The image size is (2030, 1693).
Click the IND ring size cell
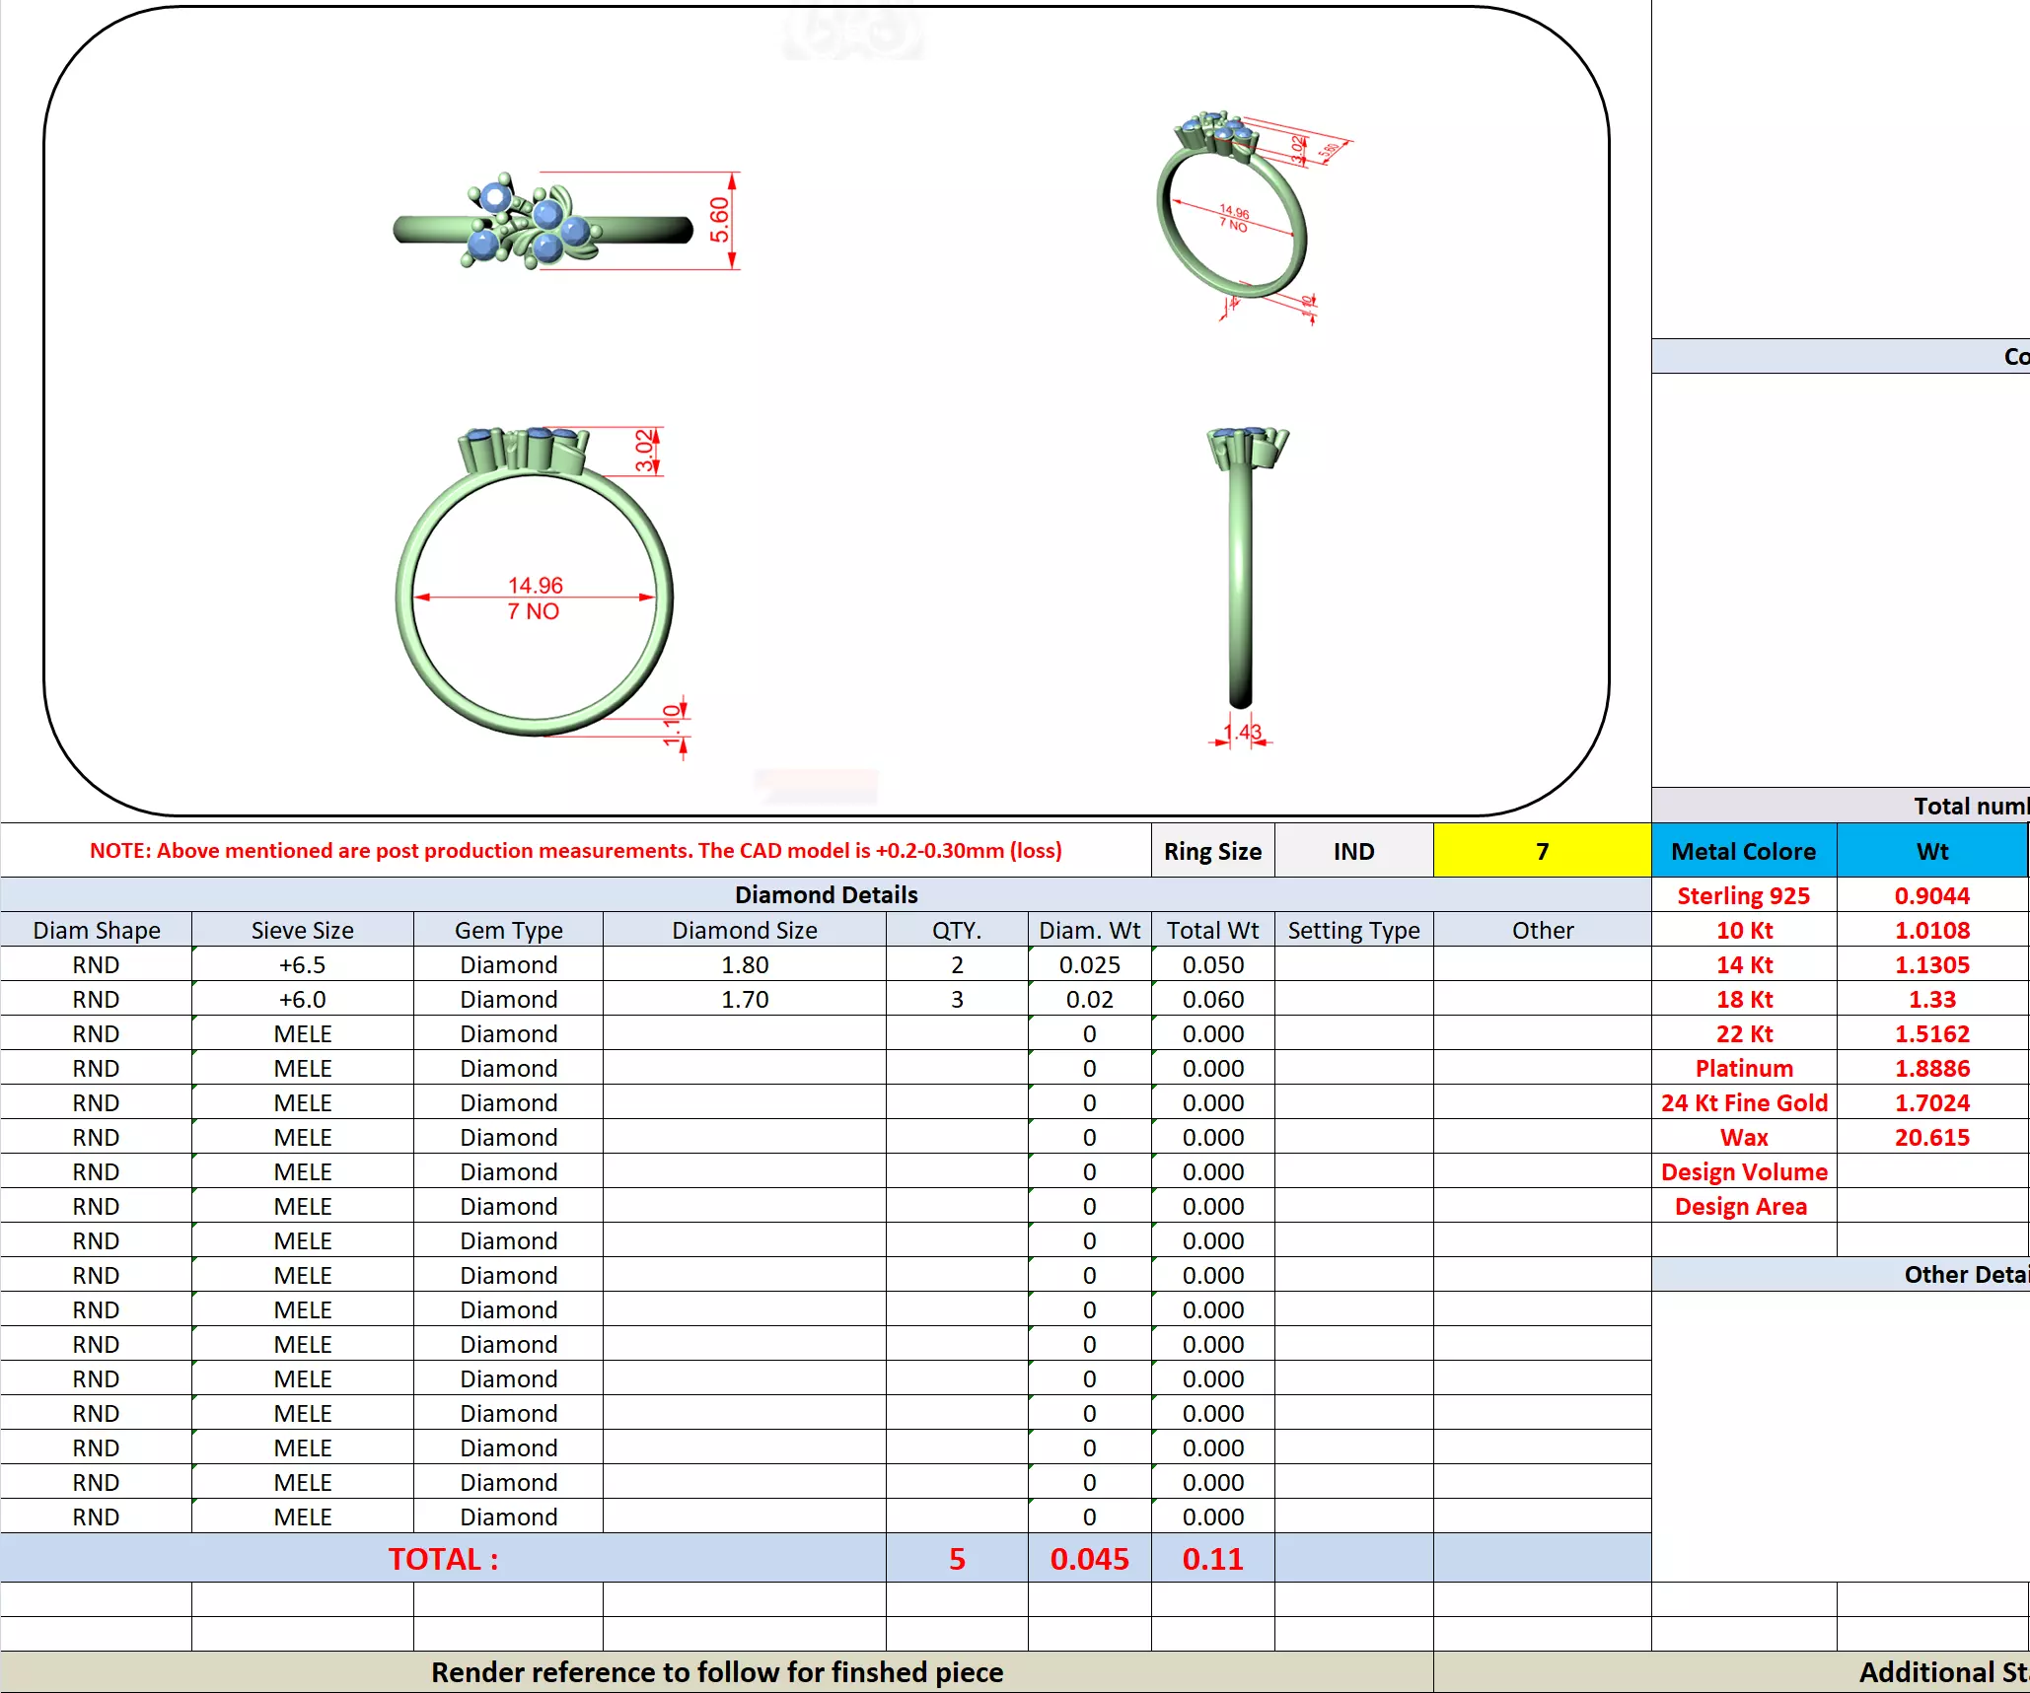click(1352, 851)
